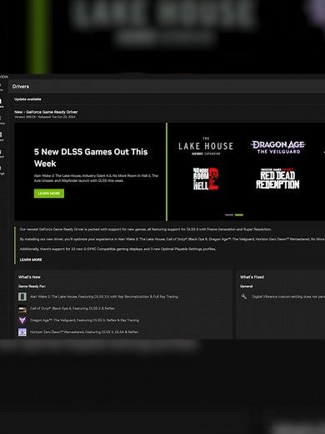Screen dimensions: 325x434
Task: Click the Alan Wake 2 The Lake House row text
Action: click(104, 296)
